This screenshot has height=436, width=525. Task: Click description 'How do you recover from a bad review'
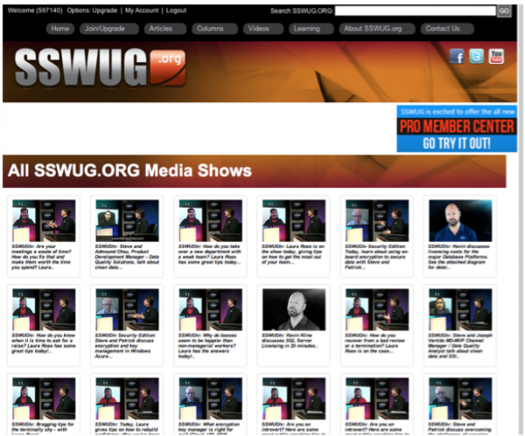tap(375, 343)
